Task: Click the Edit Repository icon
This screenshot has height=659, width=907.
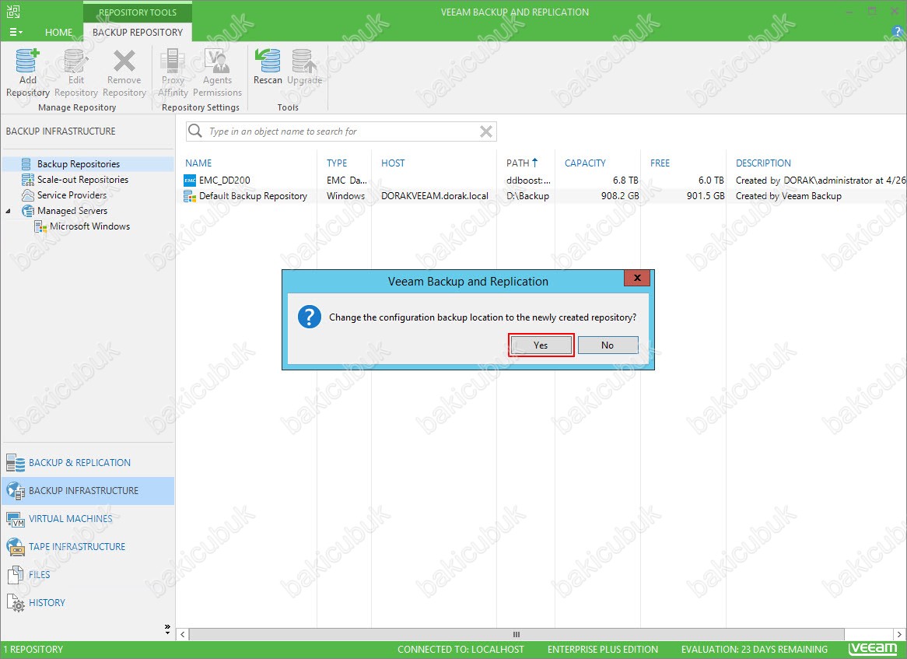Action: (x=75, y=61)
